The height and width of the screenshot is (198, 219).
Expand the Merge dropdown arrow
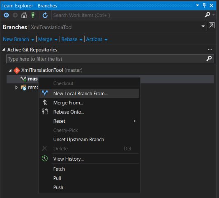[56, 40]
